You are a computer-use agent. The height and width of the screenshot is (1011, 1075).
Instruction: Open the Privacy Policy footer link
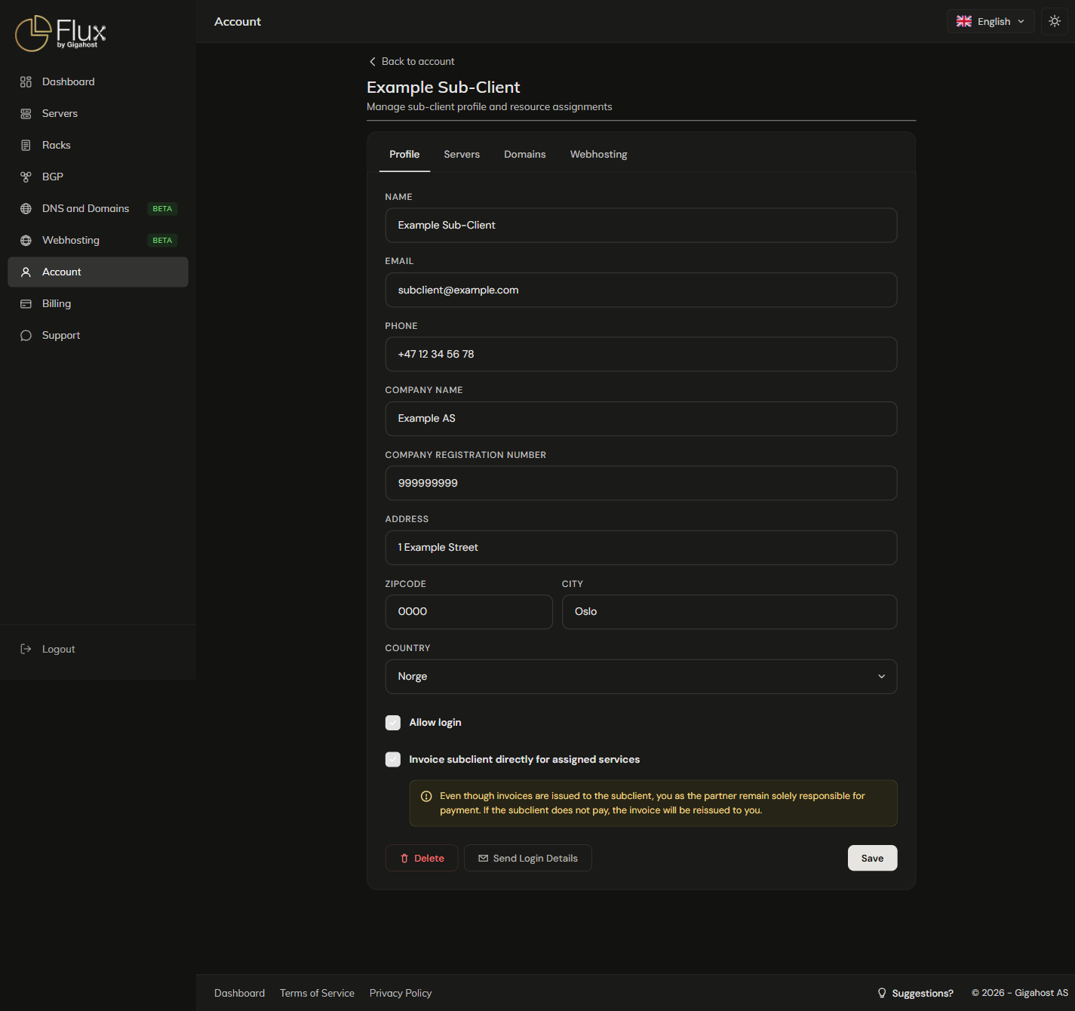(x=401, y=993)
